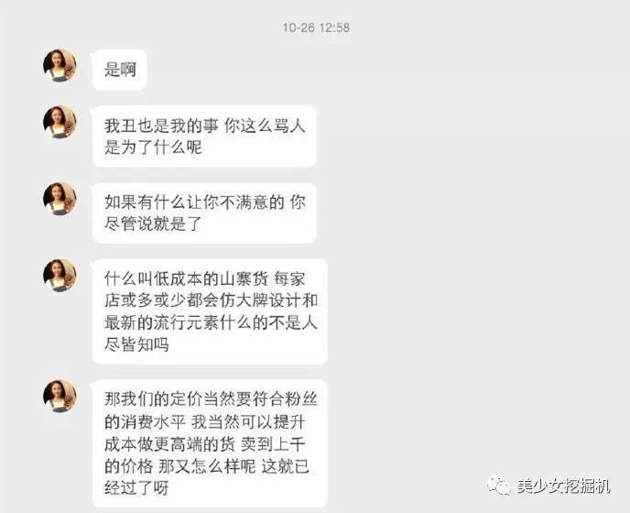Select the message starting with '什么叫低成本的山寨货'
The image size is (630, 513).
coord(210,311)
